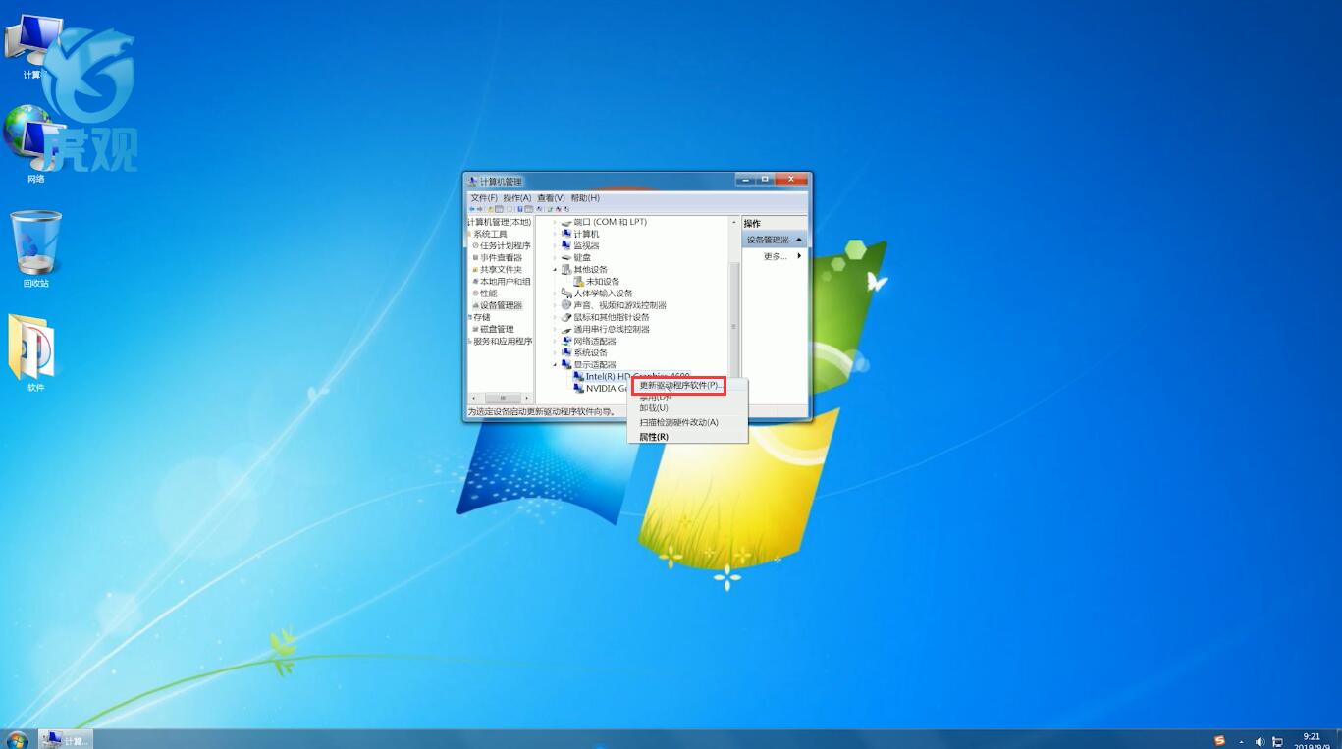Collapse 设备管理器 section in 操作 pane
The image size is (1342, 749).
click(x=800, y=240)
